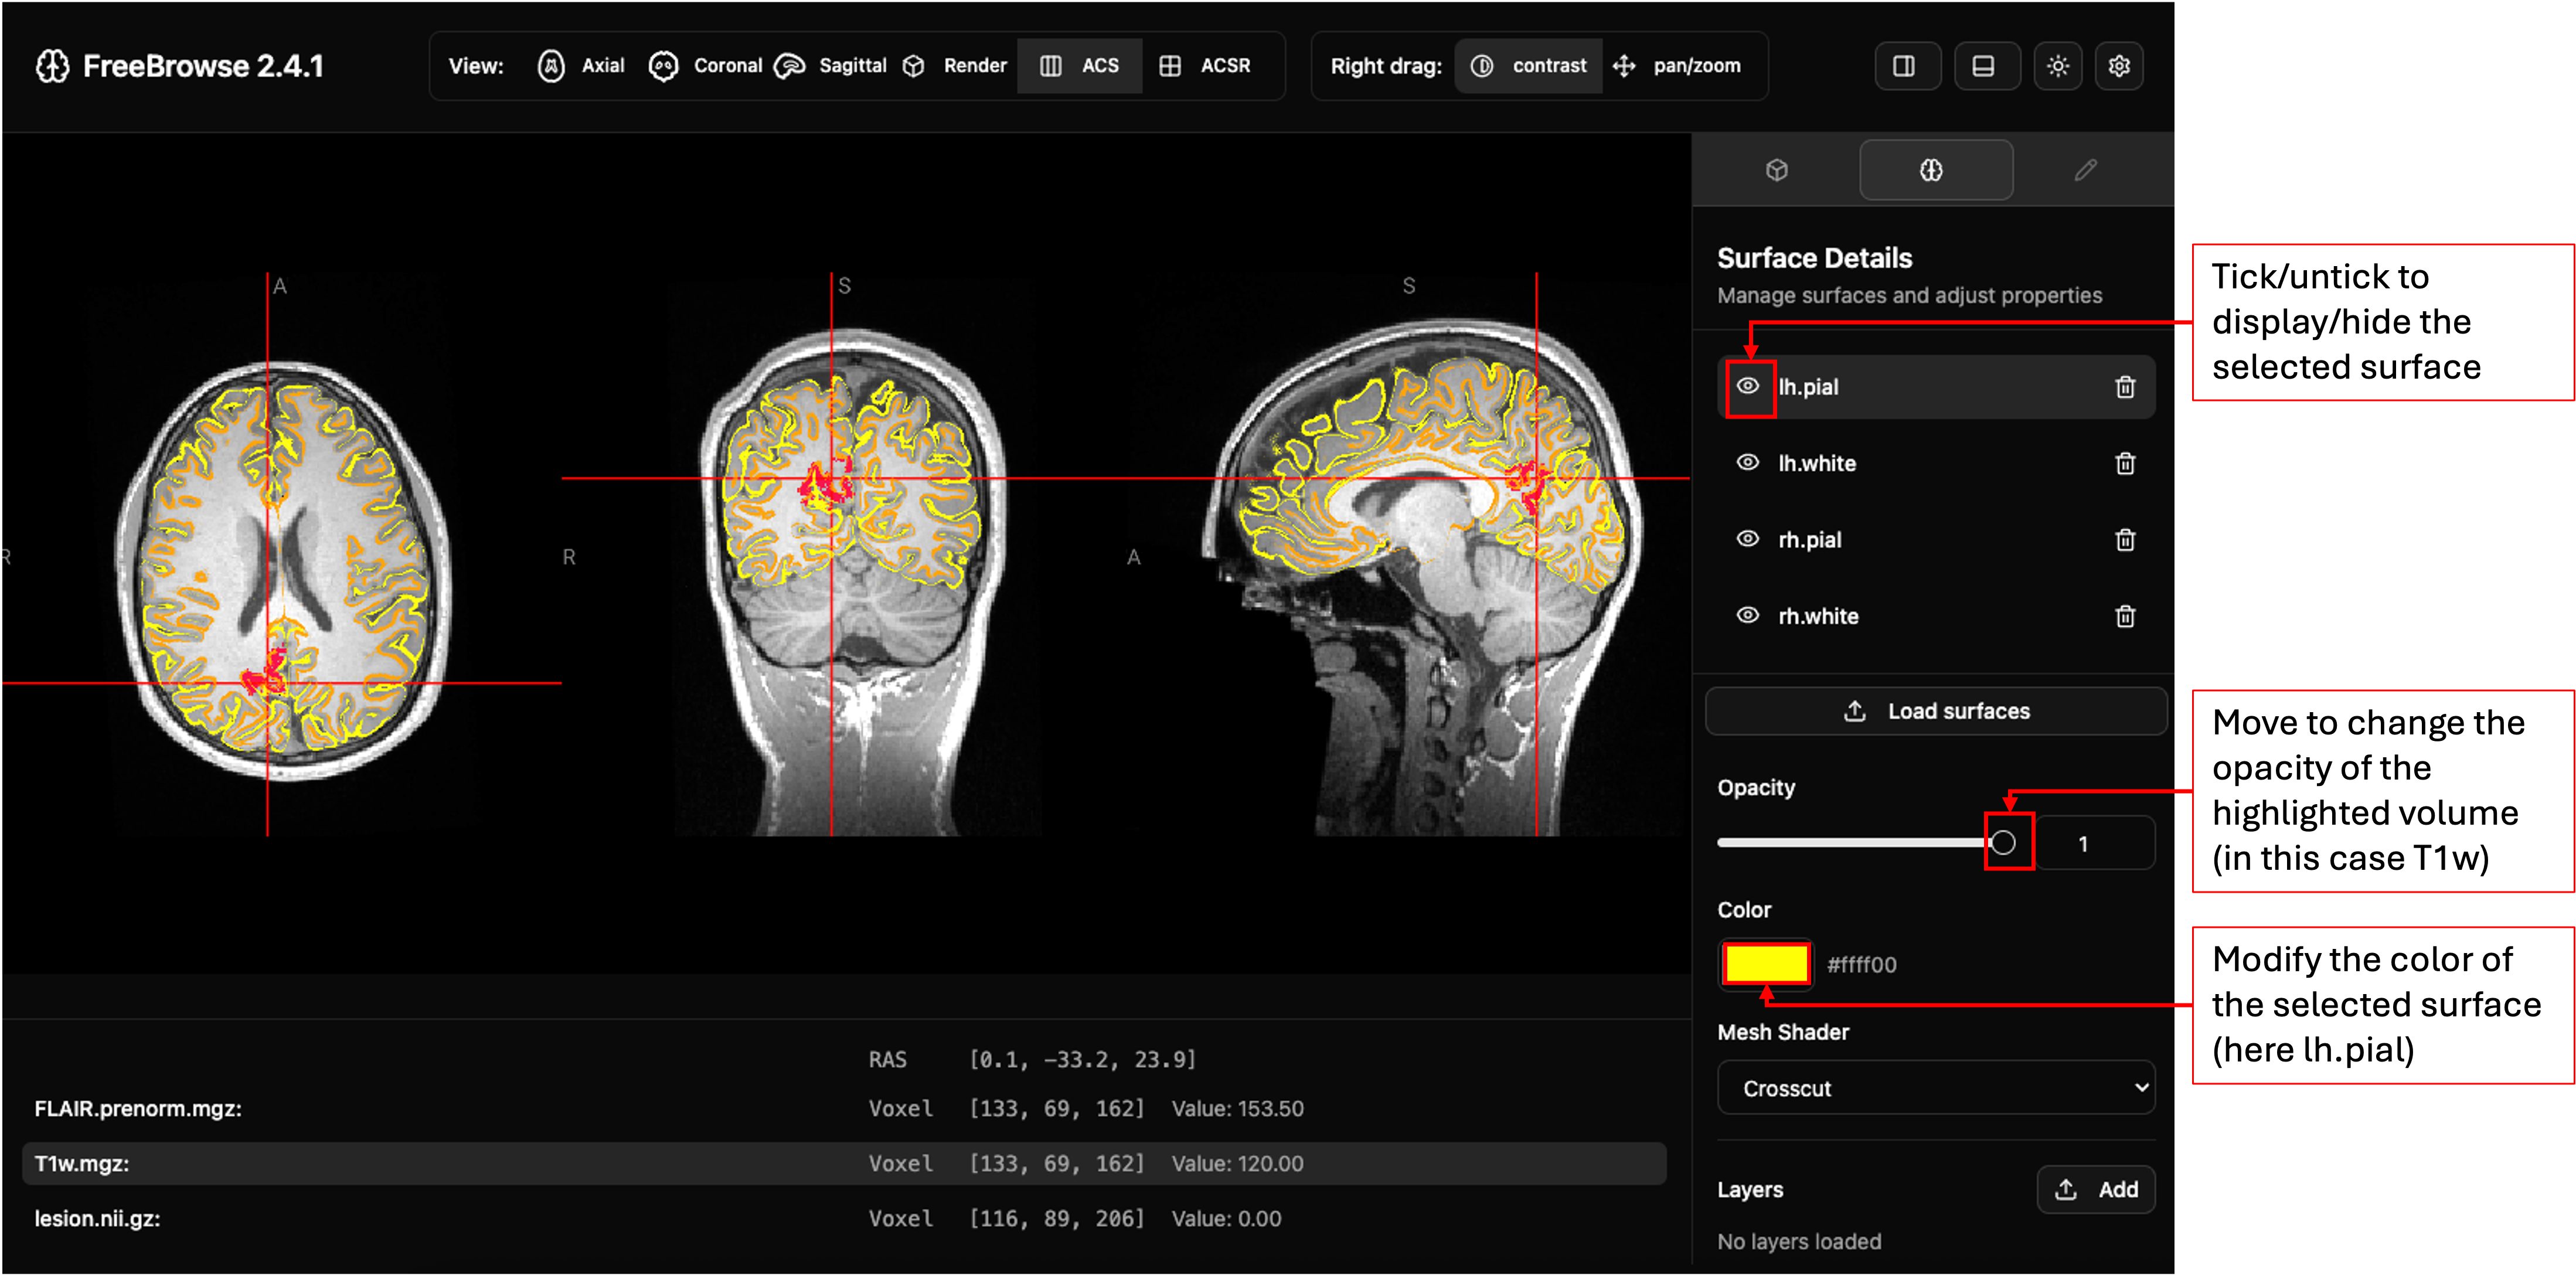Select the rh.pial surface row

point(1936,540)
